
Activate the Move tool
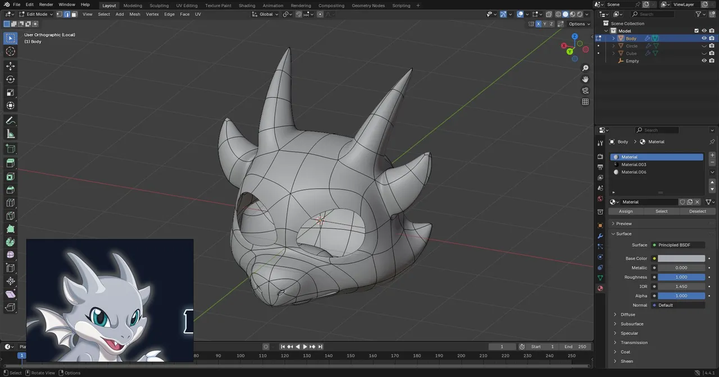pyautogui.click(x=10, y=66)
